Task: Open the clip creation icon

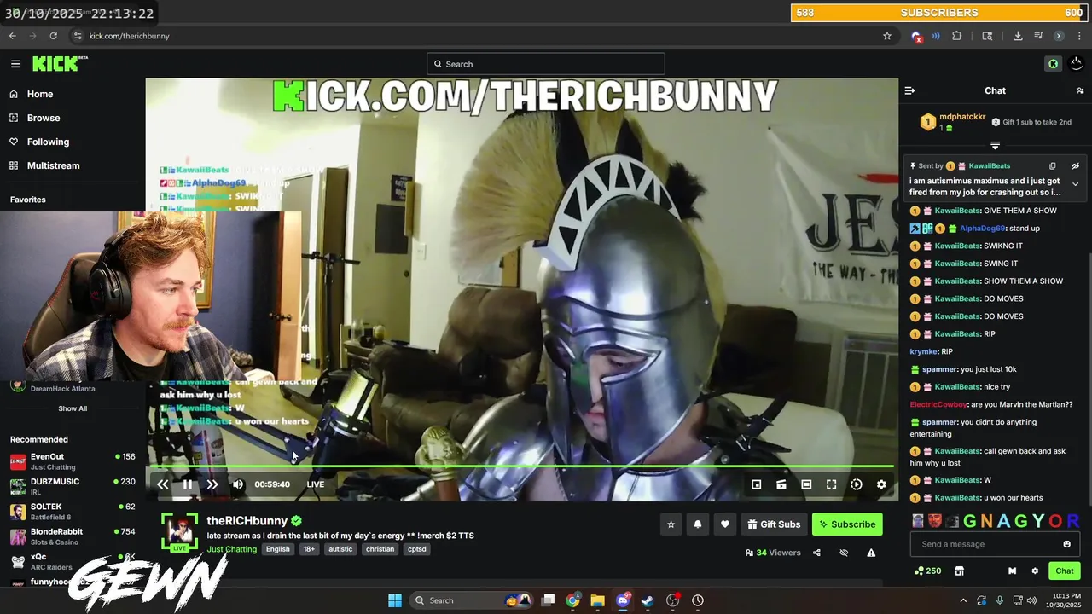Action: (781, 484)
